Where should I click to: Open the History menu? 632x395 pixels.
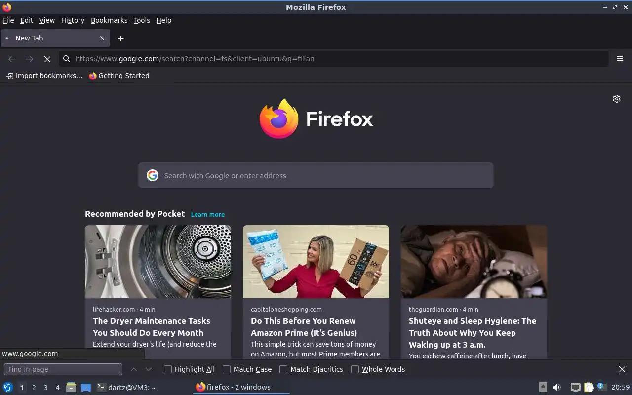[x=73, y=20]
